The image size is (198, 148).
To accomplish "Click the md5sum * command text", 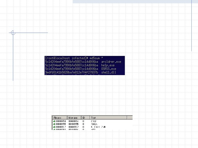I will [96, 58].
